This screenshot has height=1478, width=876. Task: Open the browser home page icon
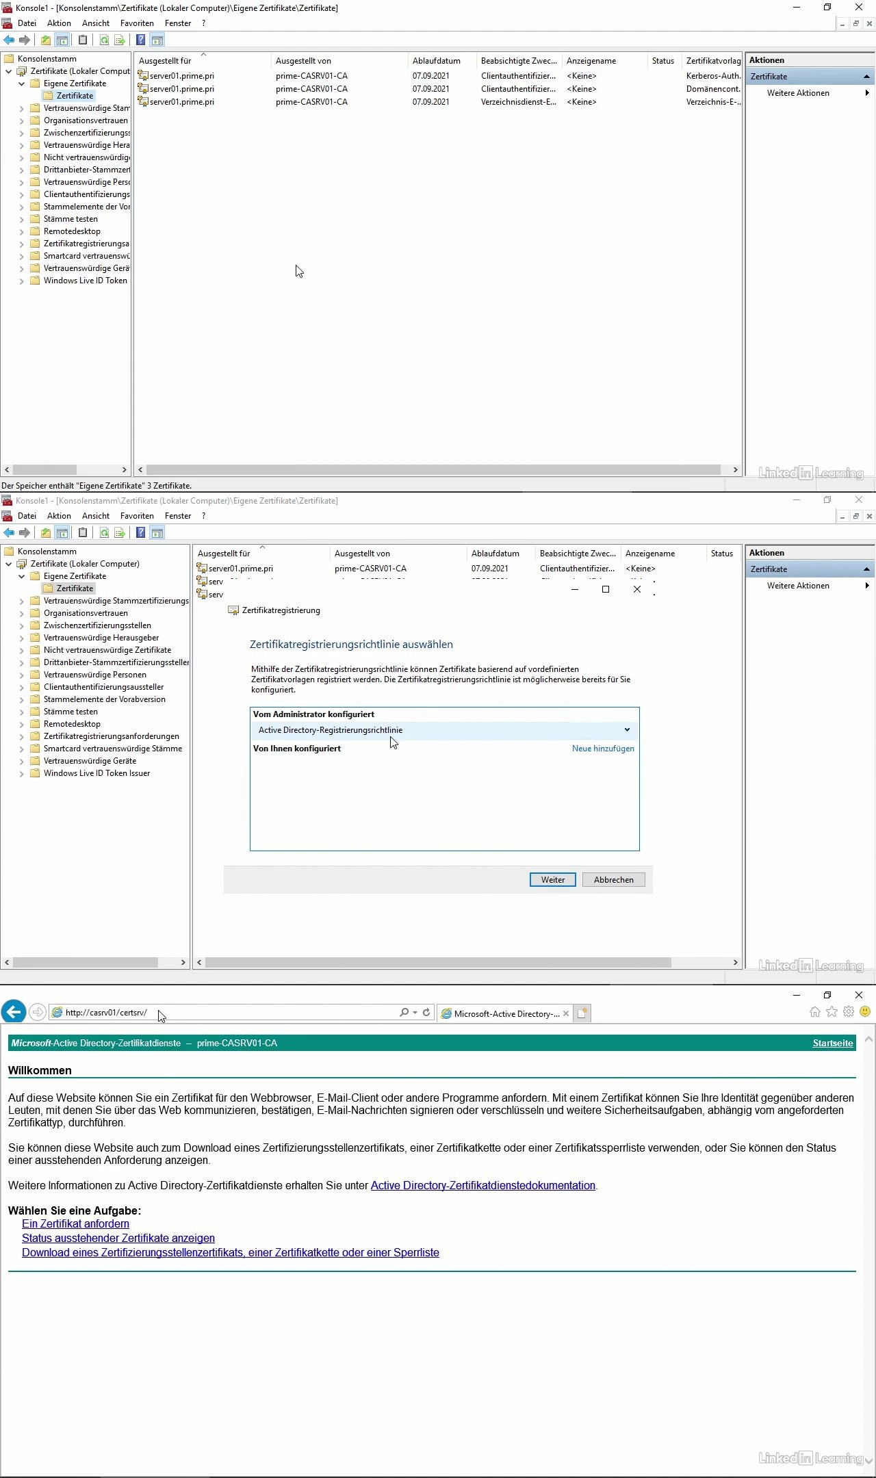click(814, 1012)
